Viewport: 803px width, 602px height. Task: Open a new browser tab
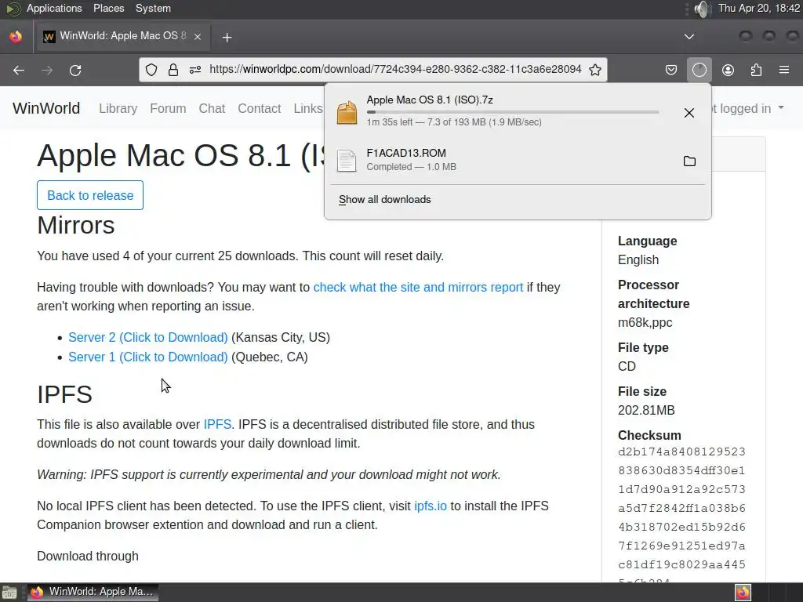click(x=227, y=38)
